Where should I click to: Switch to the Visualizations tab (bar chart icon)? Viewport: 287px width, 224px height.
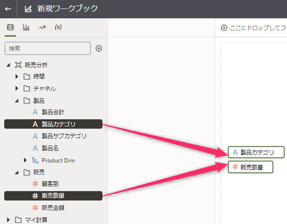[x=26, y=27]
